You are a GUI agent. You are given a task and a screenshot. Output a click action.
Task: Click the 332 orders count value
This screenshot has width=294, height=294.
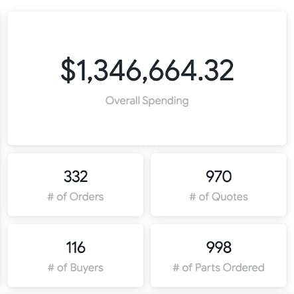(x=76, y=177)
